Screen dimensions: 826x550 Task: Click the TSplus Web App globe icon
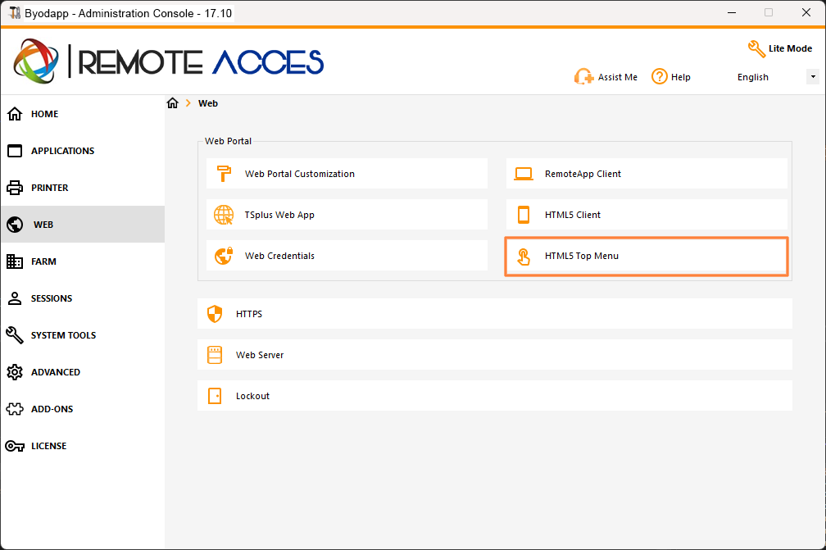point(224,215)
